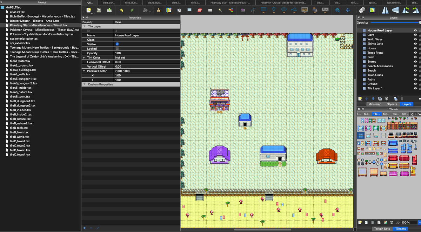
Task: Hide the Trees Front layer via eye icon
Action: click(x=415, y=53)
